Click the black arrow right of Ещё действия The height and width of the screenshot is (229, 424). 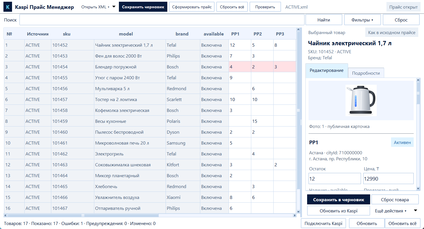(x=416, y=211)
